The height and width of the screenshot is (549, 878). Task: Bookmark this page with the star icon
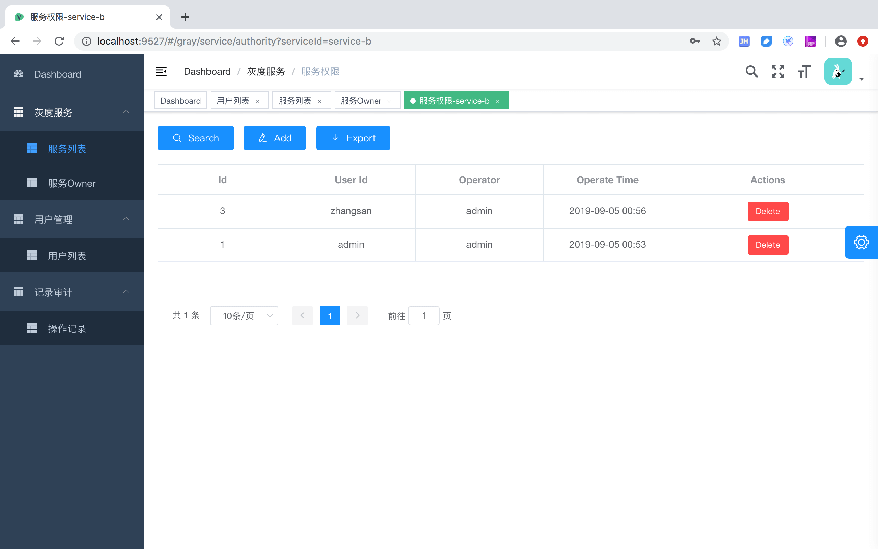(x=716, y=42)
